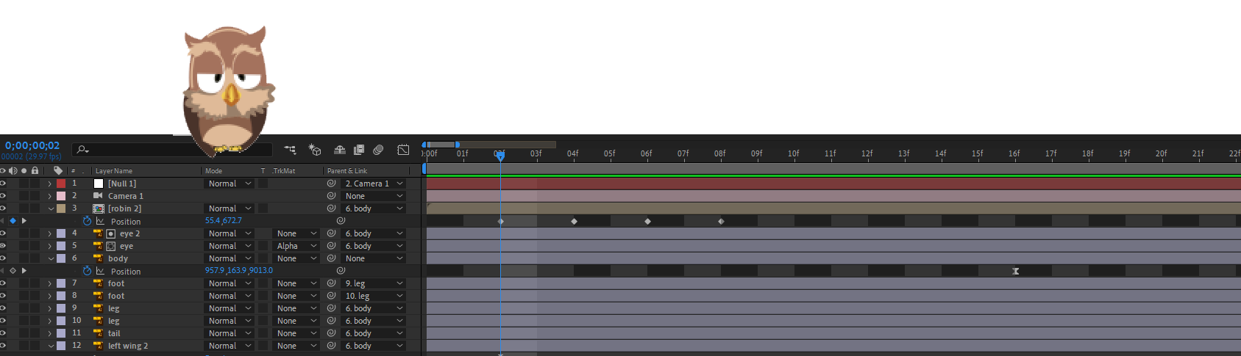Click the 10f mark on the time ruler
The height and width of the screenshot is (356, 1241).
tap(794, 154)
